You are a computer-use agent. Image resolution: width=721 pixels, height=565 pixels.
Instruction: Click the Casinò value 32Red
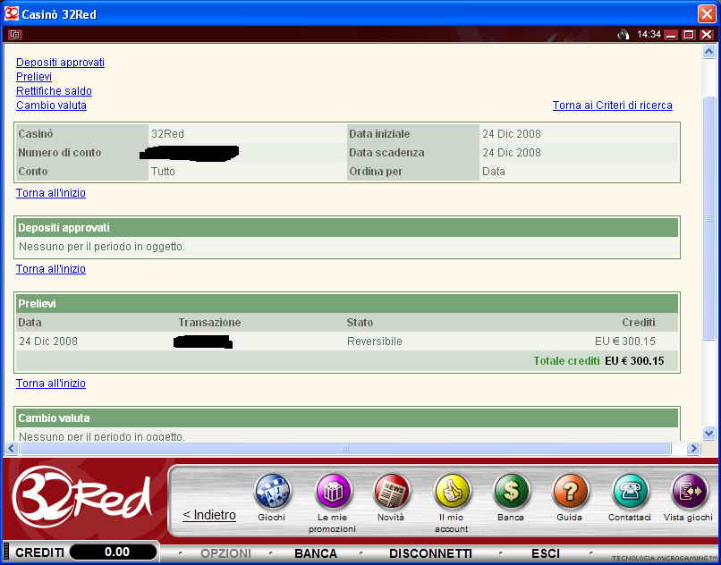[x=167, y=134]
